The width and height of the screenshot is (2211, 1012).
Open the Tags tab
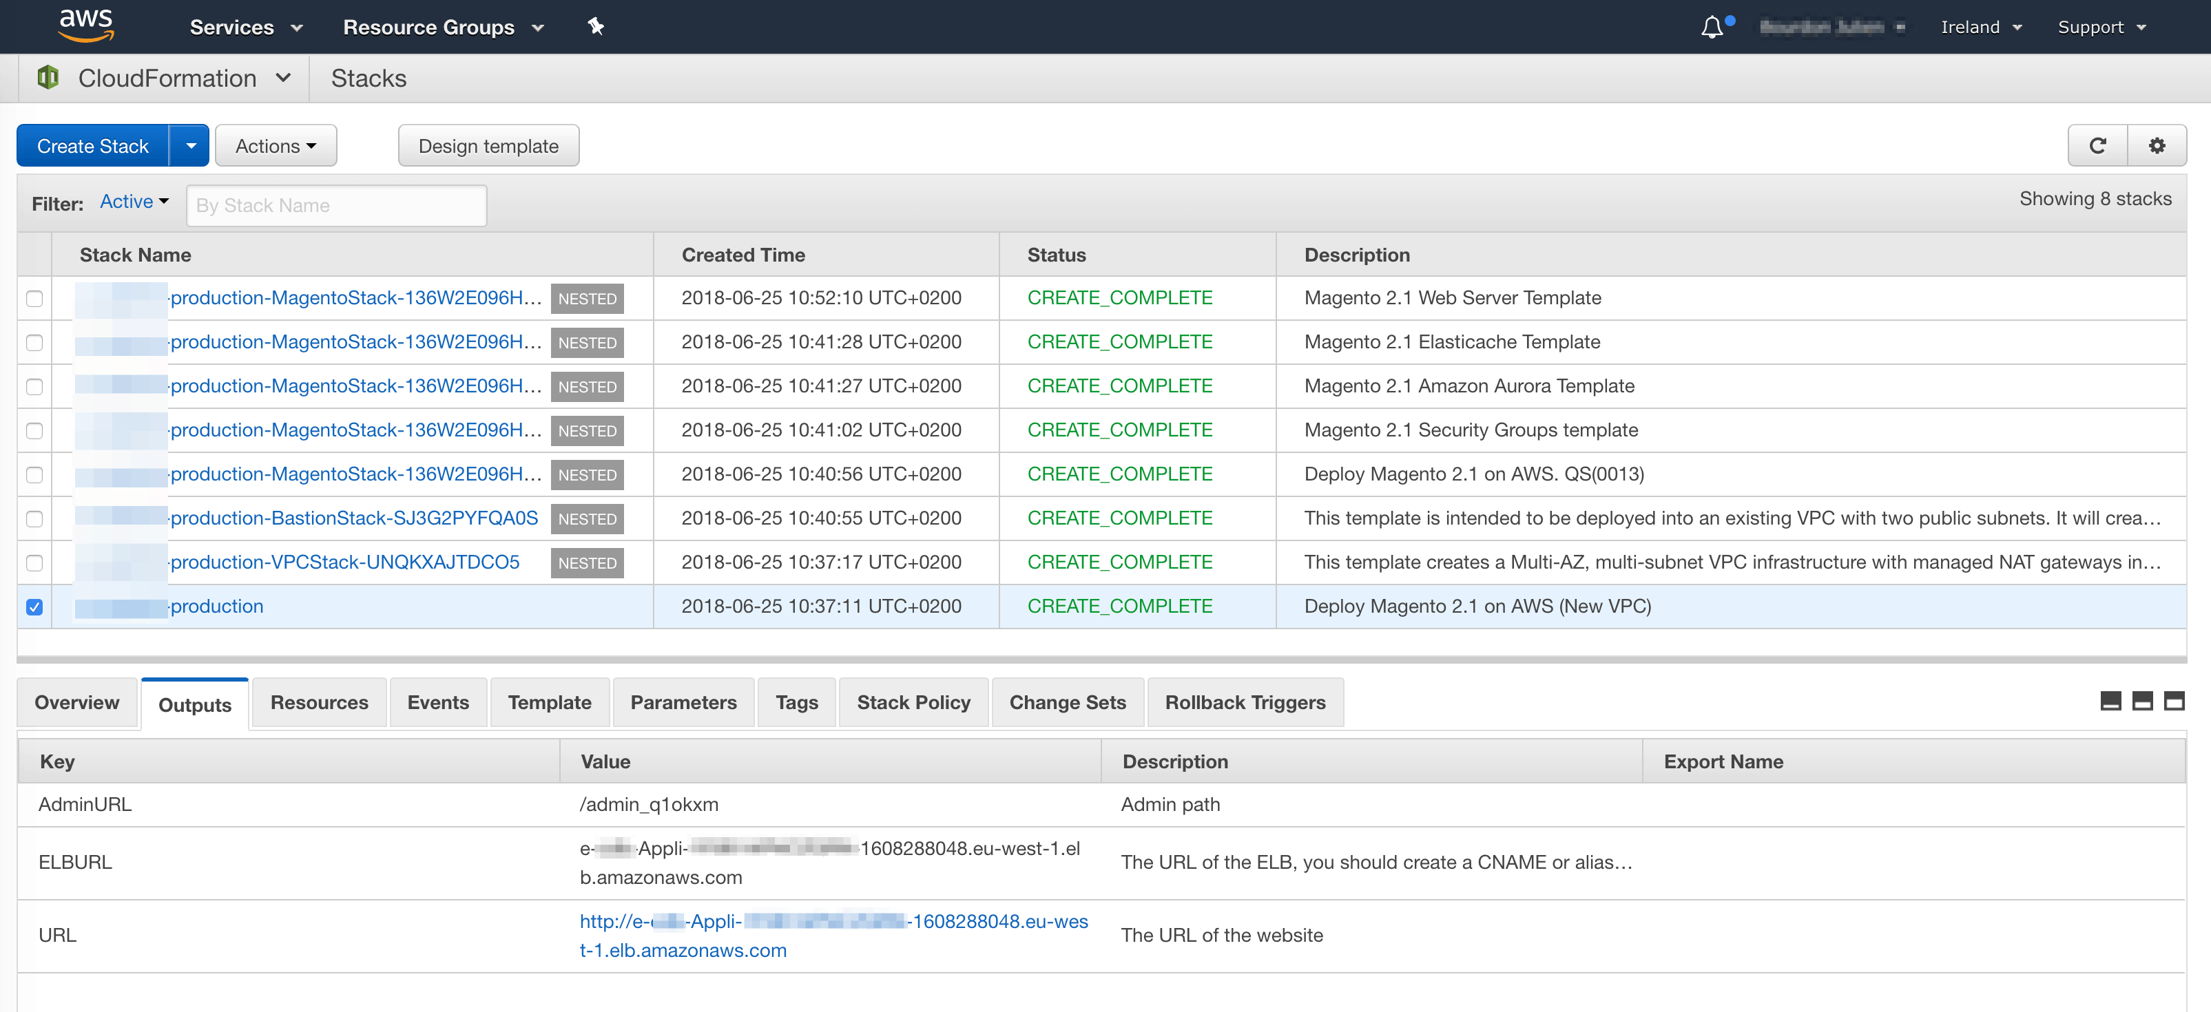click(x=796, y=702)
